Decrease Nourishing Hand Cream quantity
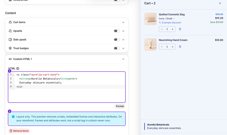Screen dimensions: 227x135 tap(162, 47)
